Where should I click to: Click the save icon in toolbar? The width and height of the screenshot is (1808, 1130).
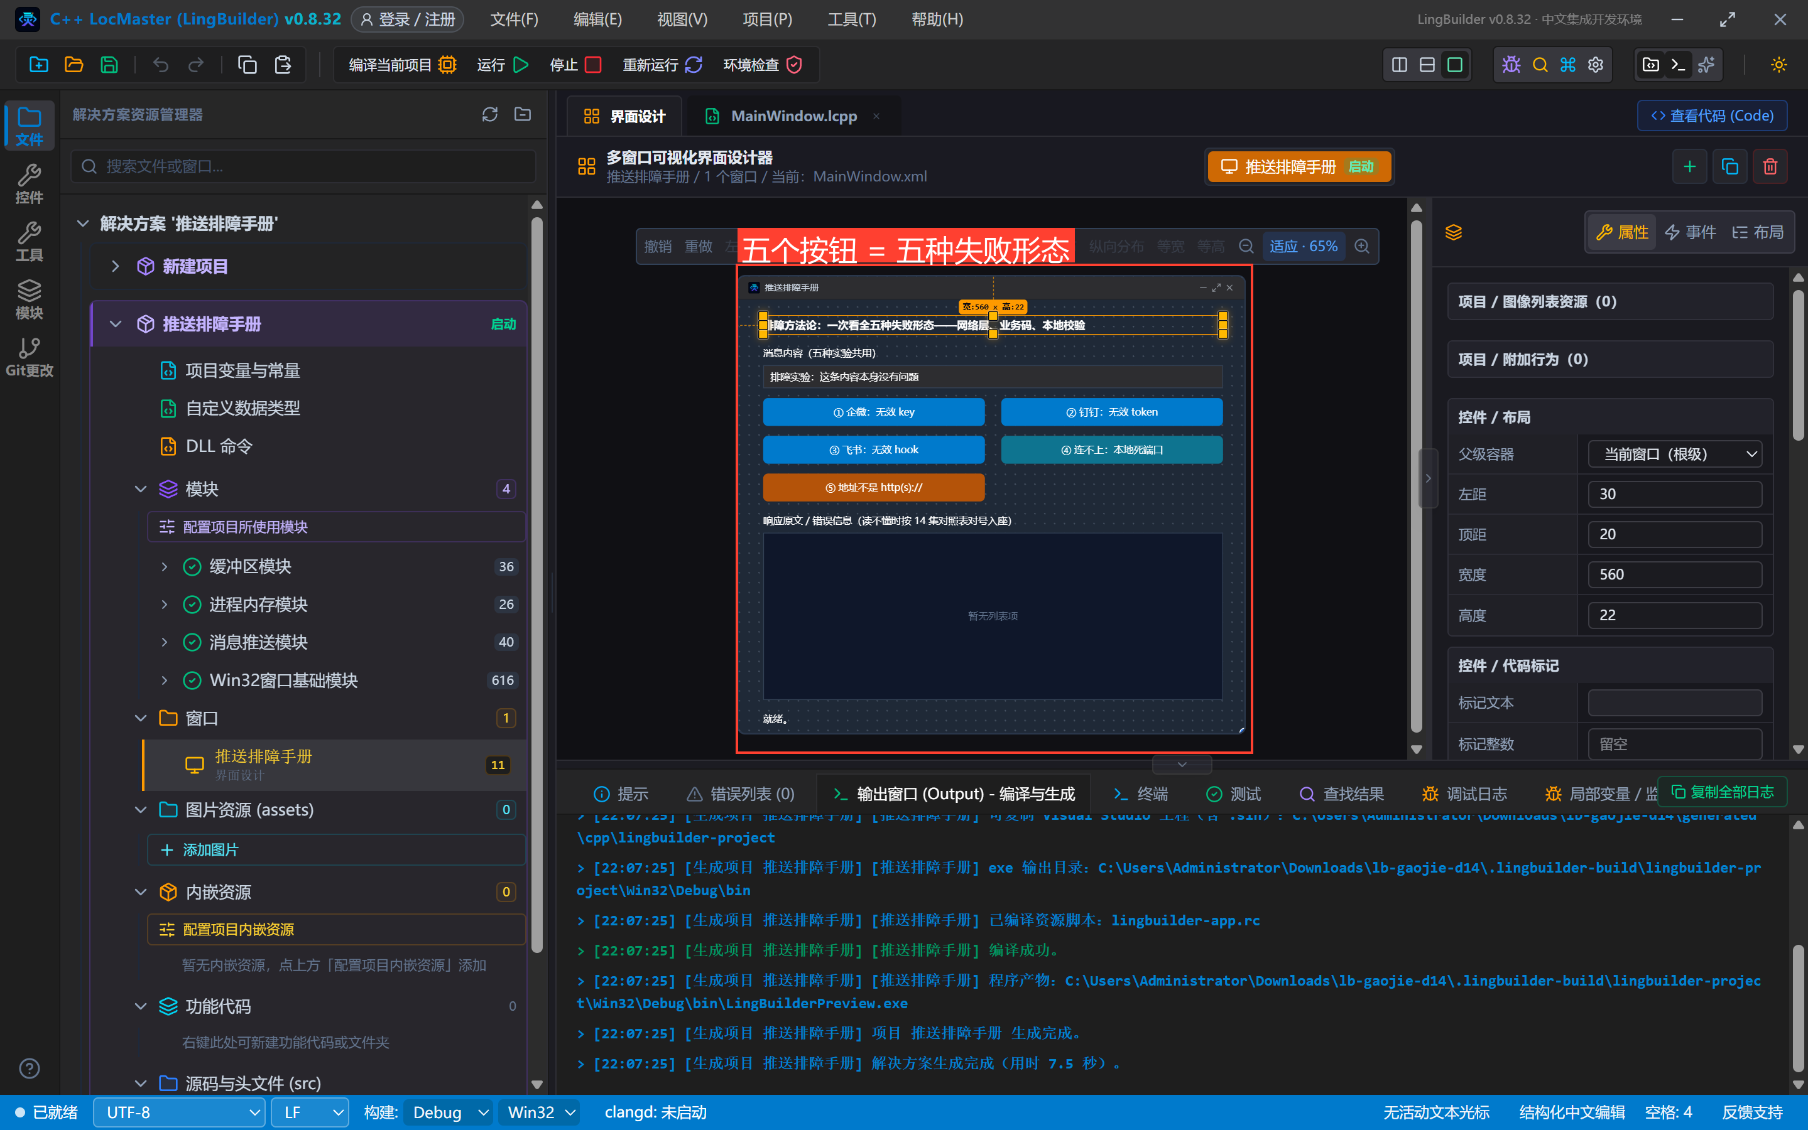[109, 65]
